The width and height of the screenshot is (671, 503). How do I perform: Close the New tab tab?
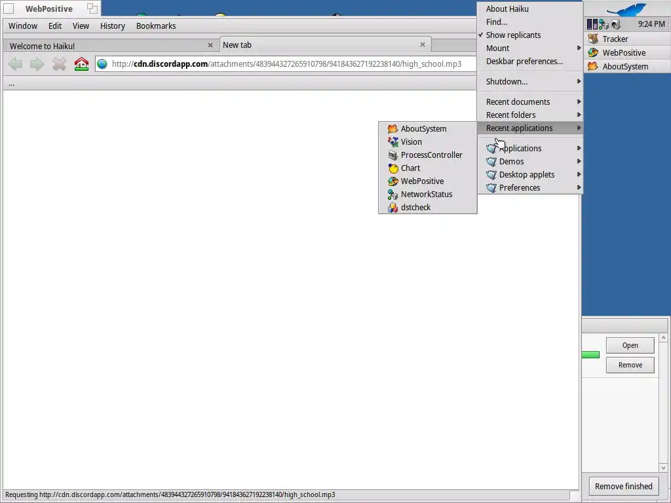[x=423, y=45]
